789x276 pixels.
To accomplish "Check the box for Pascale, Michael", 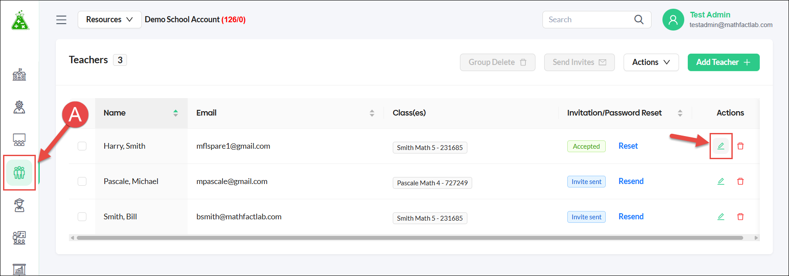I will click(x=82, y=181).
